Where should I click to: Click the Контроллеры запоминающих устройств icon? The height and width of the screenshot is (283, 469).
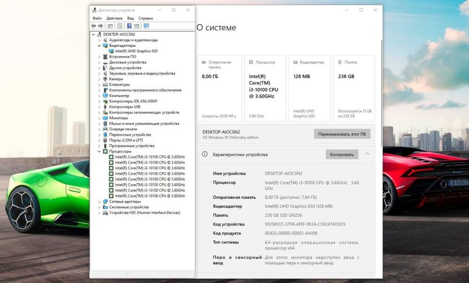[x=105, y=112]
